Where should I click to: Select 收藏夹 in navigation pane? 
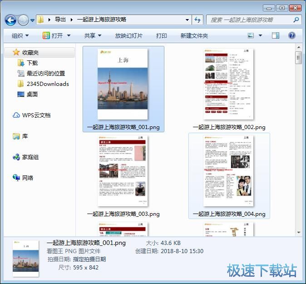pyautogui.click(x=30, y=53)
